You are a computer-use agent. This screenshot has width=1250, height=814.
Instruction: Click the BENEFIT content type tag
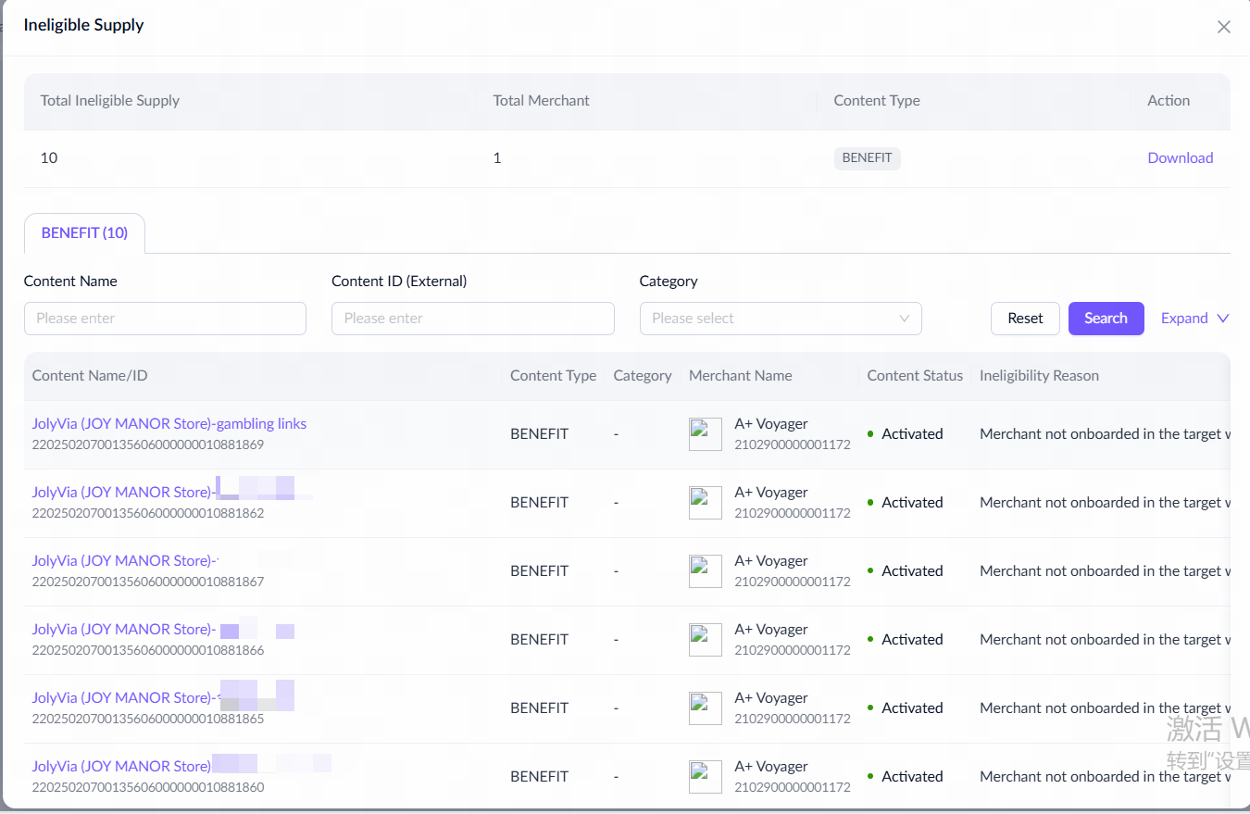pyautogui.click(x=867, y=158)
